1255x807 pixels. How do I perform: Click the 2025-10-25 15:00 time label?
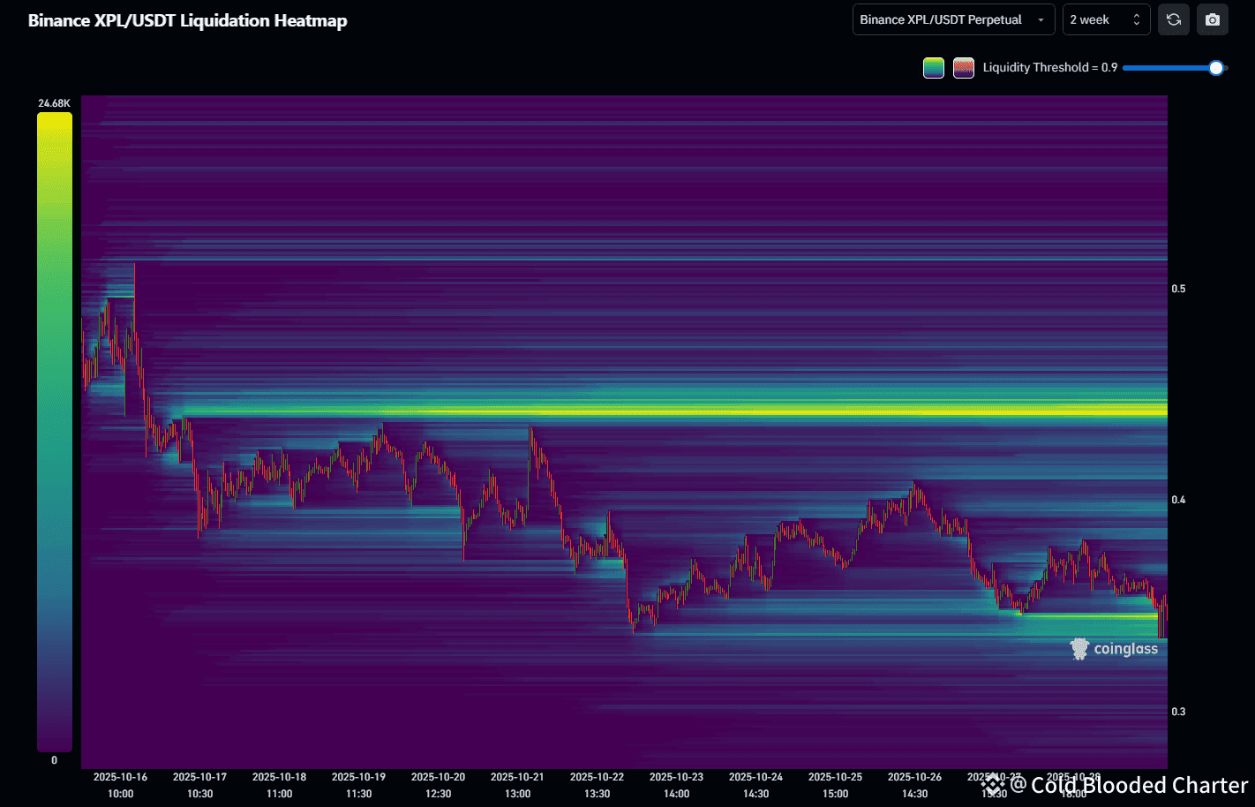pos(836,785)
